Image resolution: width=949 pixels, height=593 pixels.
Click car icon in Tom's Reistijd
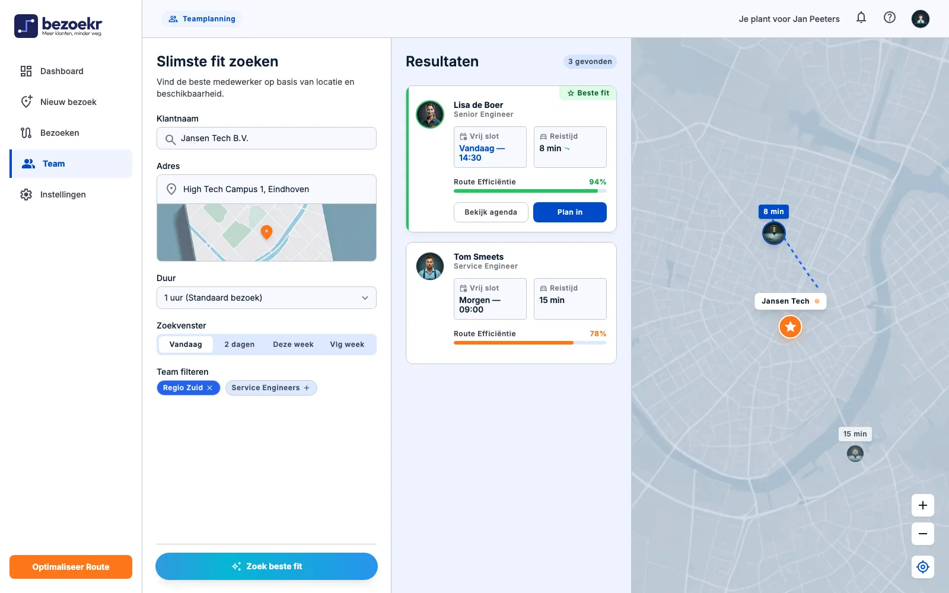[x=543, y=288]
